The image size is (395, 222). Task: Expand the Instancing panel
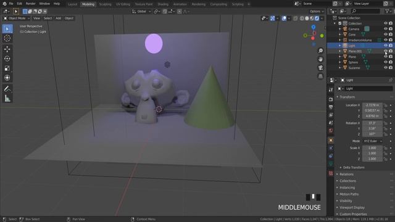[347, 187]
